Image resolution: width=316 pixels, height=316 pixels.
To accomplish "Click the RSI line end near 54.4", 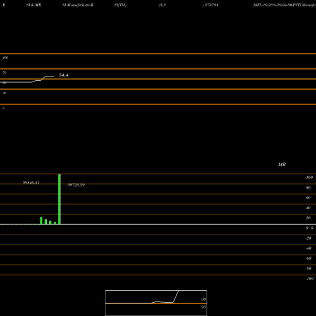I will [x=54, y=76].
